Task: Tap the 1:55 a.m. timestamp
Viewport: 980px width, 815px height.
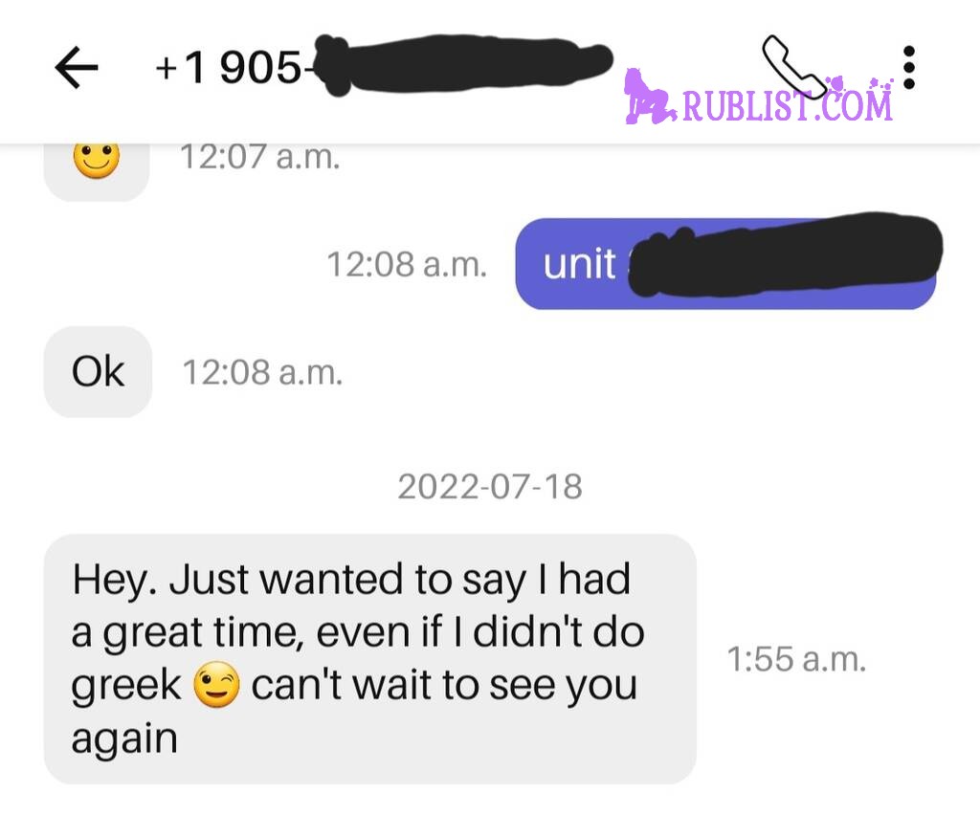Action: (x=797, y=659)
